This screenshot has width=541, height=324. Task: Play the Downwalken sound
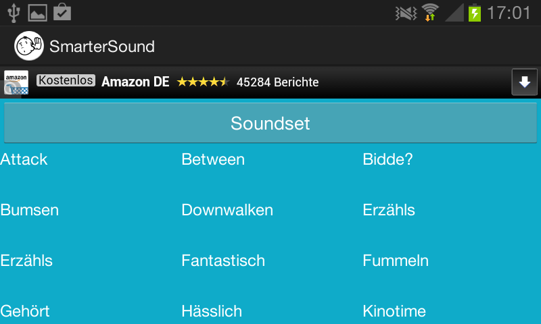[x=227, y=210]
